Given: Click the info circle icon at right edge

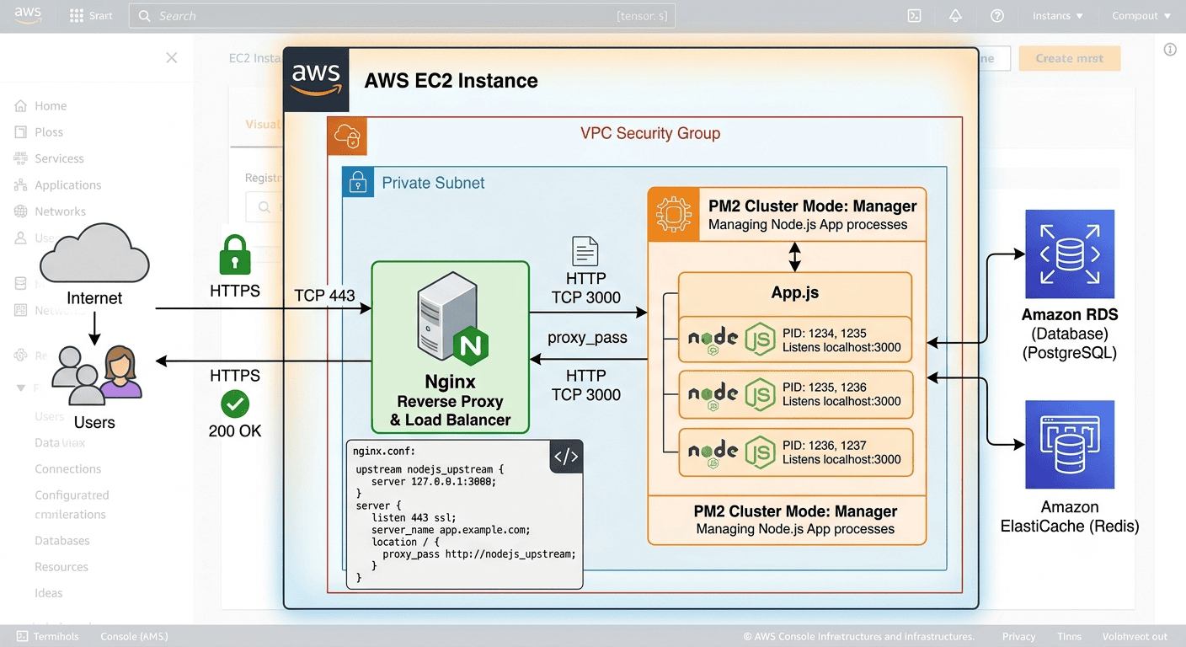Looking at the screenshot, I should coord(1170,50).
